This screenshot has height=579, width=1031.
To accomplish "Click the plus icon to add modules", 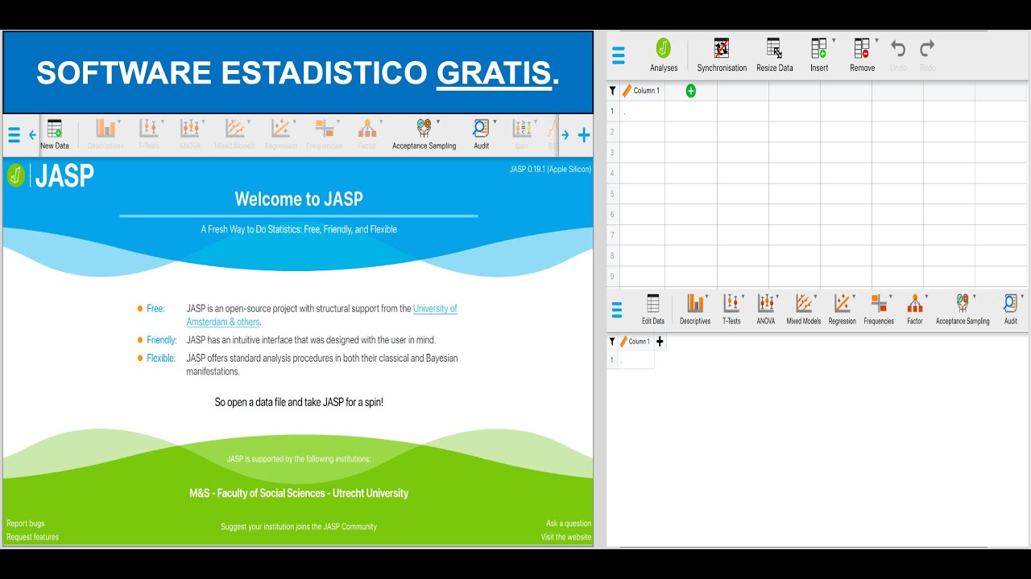I will pyautogui.click(x=584, y=135).
